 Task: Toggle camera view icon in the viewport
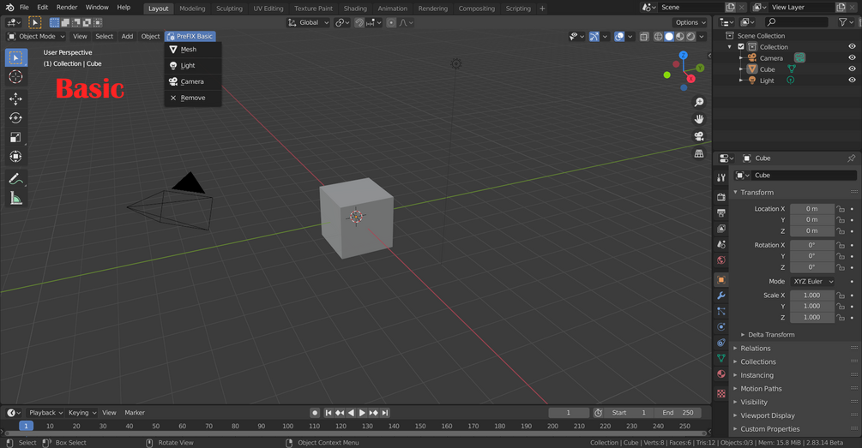(x=699, y=136)
